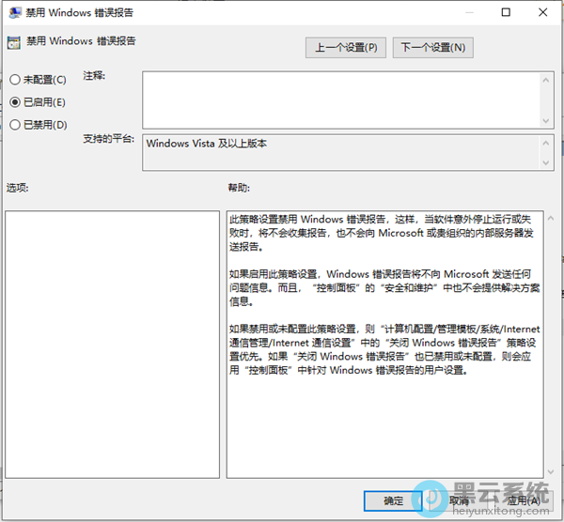
Task: Go to next setting 下一个设置(N)
Action: coord(432,47)
